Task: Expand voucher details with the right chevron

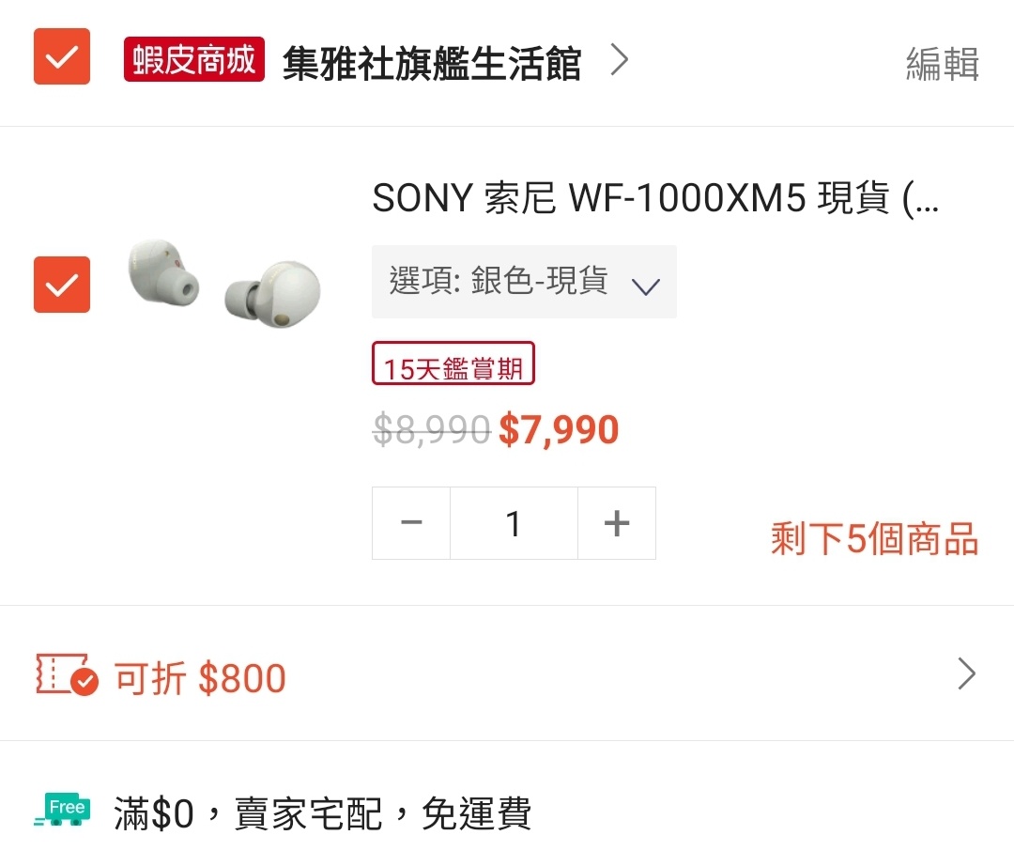Action: pyautogui.click(x=966, y=674)
